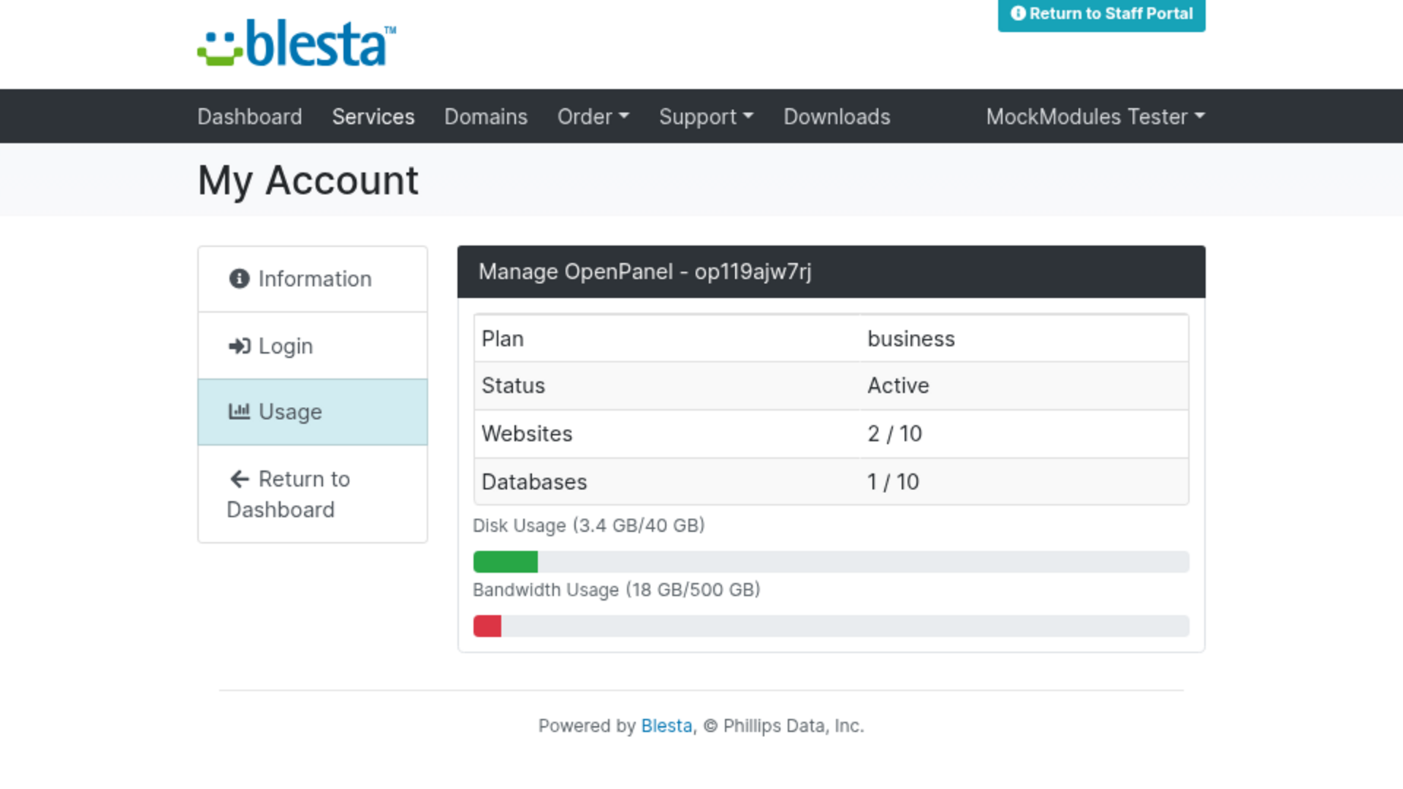Click the Manage OpenPanel - op119ajw7rj header
Screen dimensions: 1403x789
[x=832, y=272]
